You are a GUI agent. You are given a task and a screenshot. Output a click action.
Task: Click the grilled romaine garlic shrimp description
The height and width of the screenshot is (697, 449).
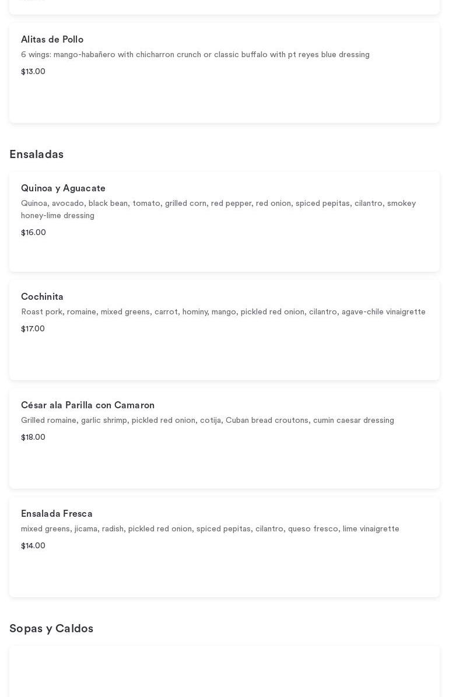(x=208, y=421)
